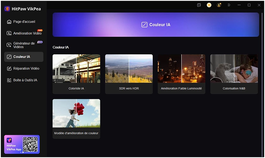Select Amélioration Faible Luminosité card

click(x=181, y=74)
